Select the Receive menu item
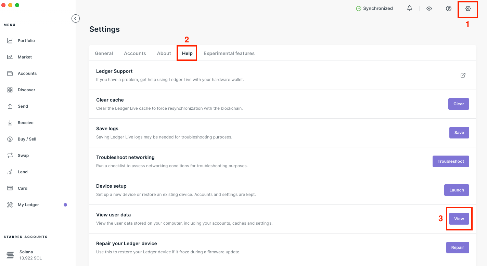487x266 pixels. tap(25, 123)
